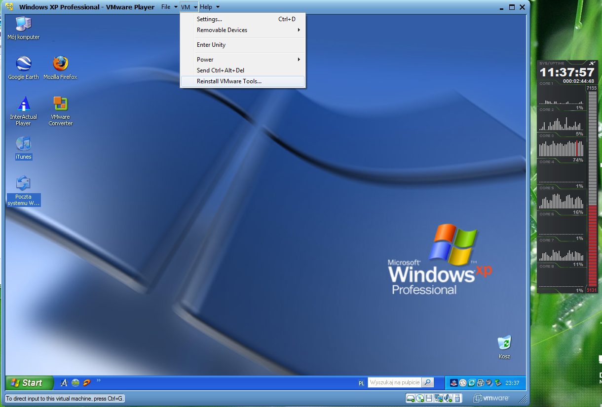Viewport: 602px width, 407px height.
Task: Click the USB device status icon
Action: [458, 398]
